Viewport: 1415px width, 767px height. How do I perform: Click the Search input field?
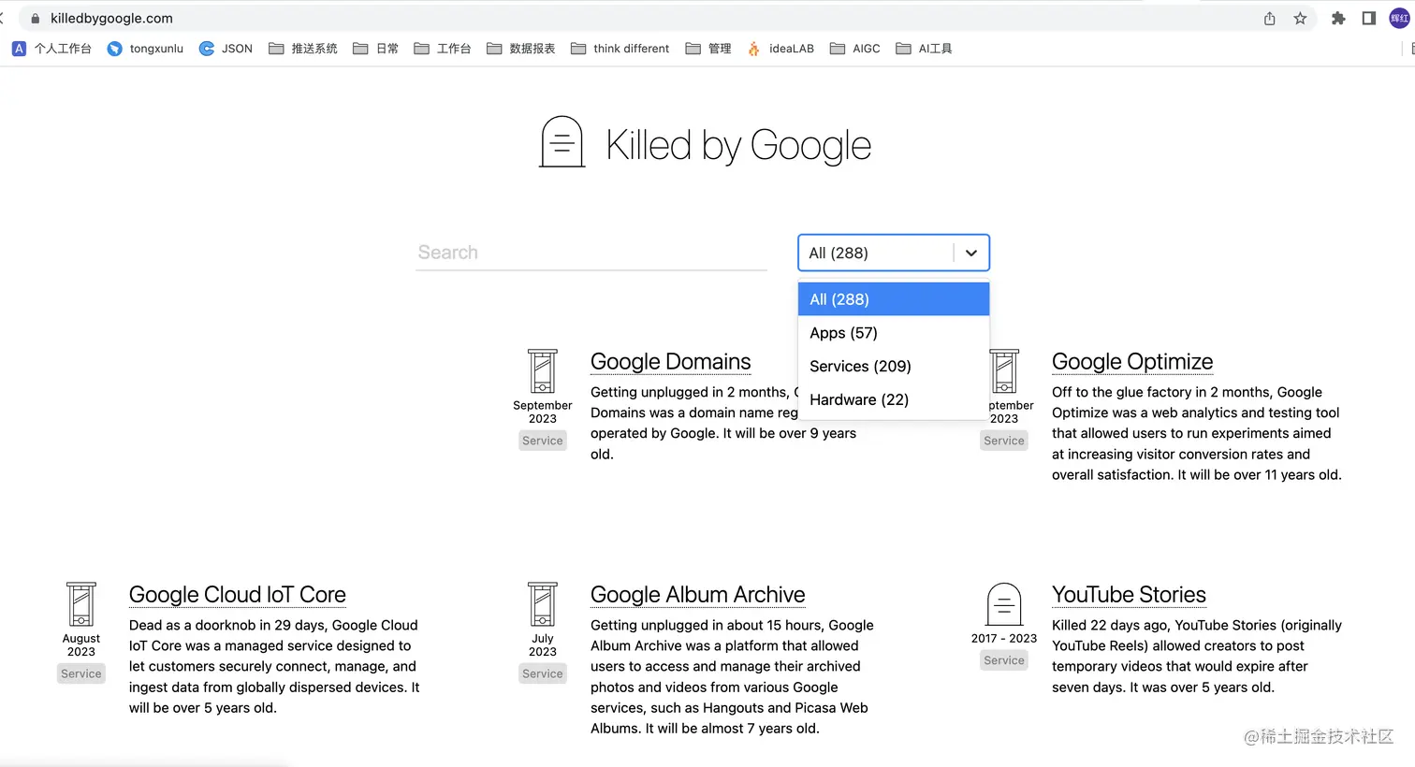tap(591, 253)
